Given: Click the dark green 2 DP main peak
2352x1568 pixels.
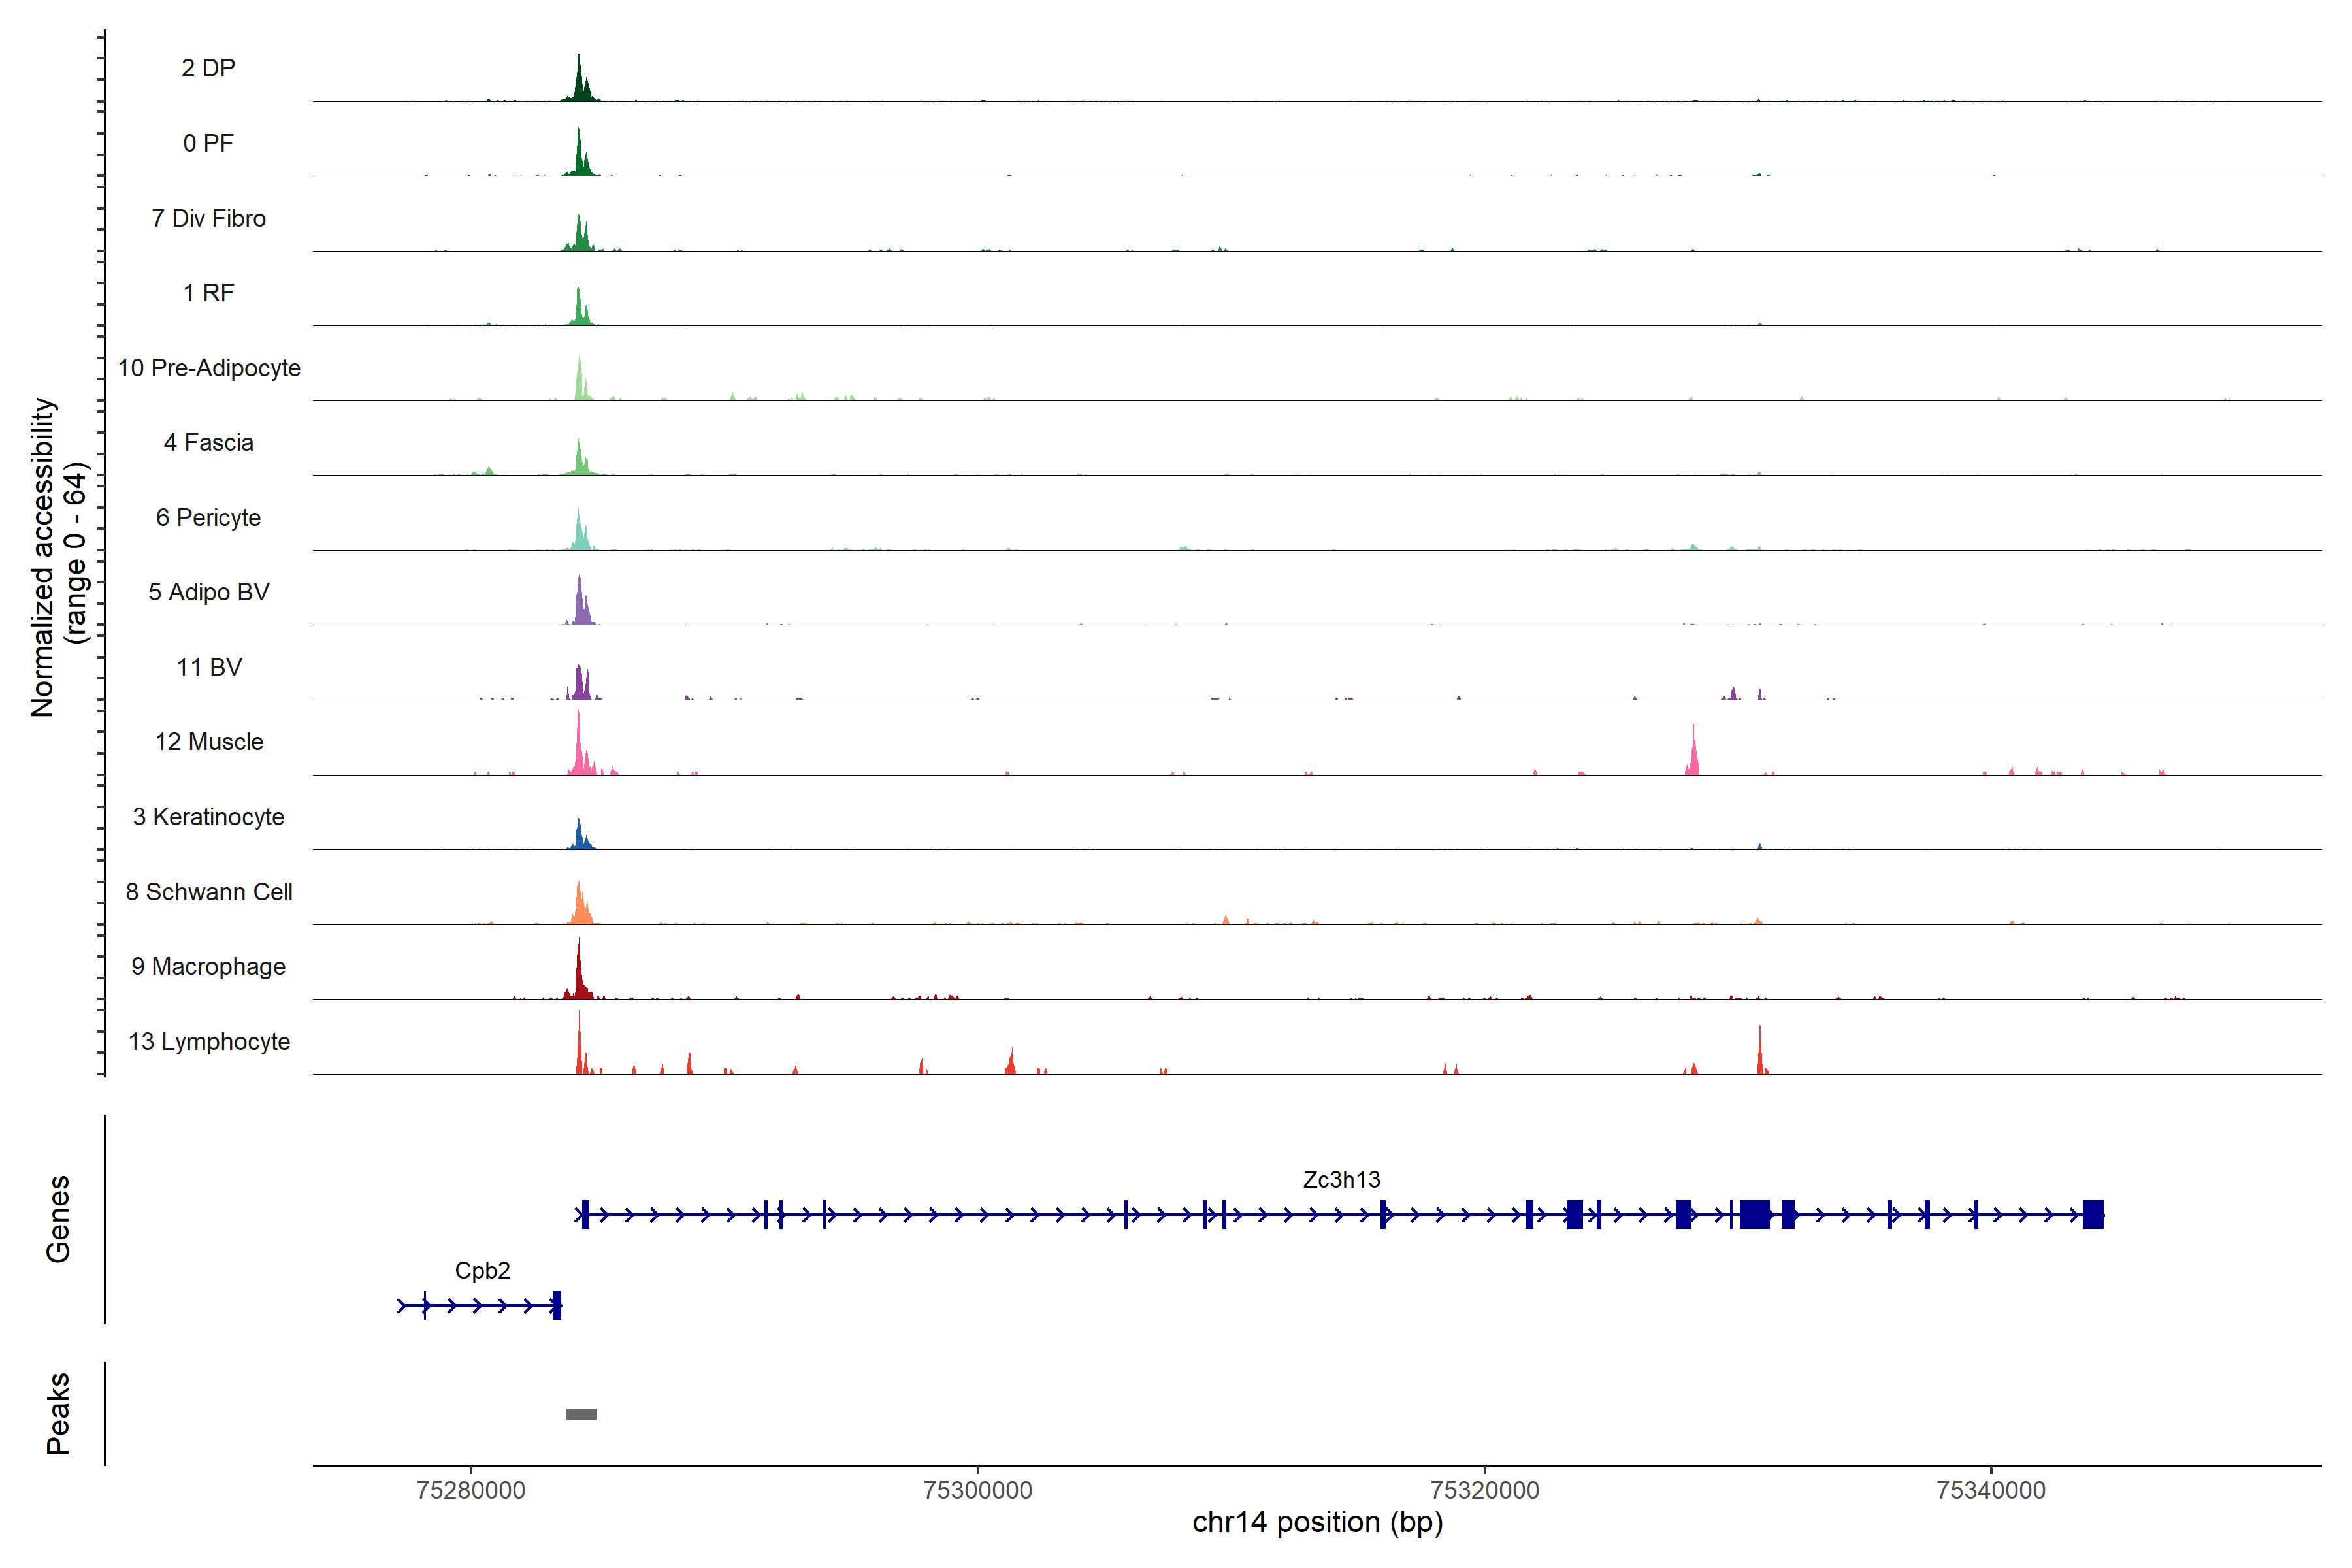Looking at the screenshot, I should click(579, 82).
